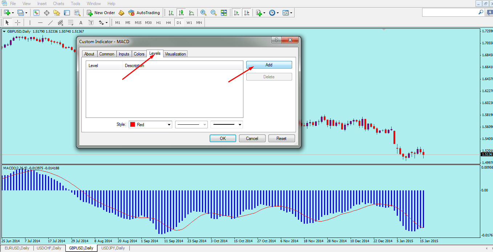This screenshot has height=252, width=493.
Task: Expand the Profiles dropdown arrow
Action: pos(26,13)
